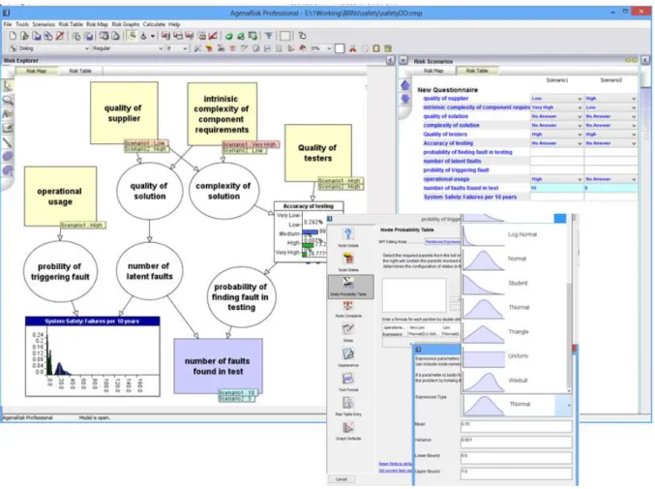Screen dimensions: 655x489
Task: Open Scenario1 dropdown for complexity of solution
Action: [556, 125]
